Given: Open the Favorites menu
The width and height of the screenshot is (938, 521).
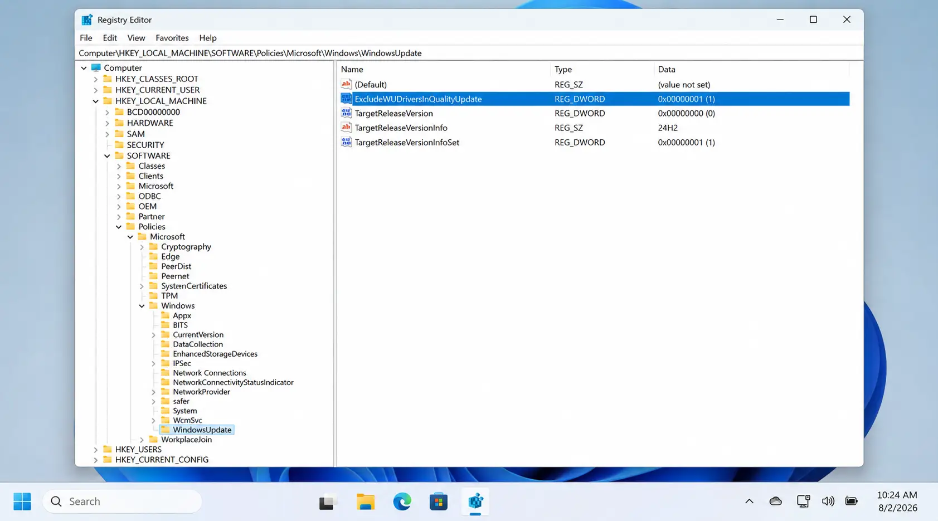Looking at the screenshot, I should tap(172, 38).
